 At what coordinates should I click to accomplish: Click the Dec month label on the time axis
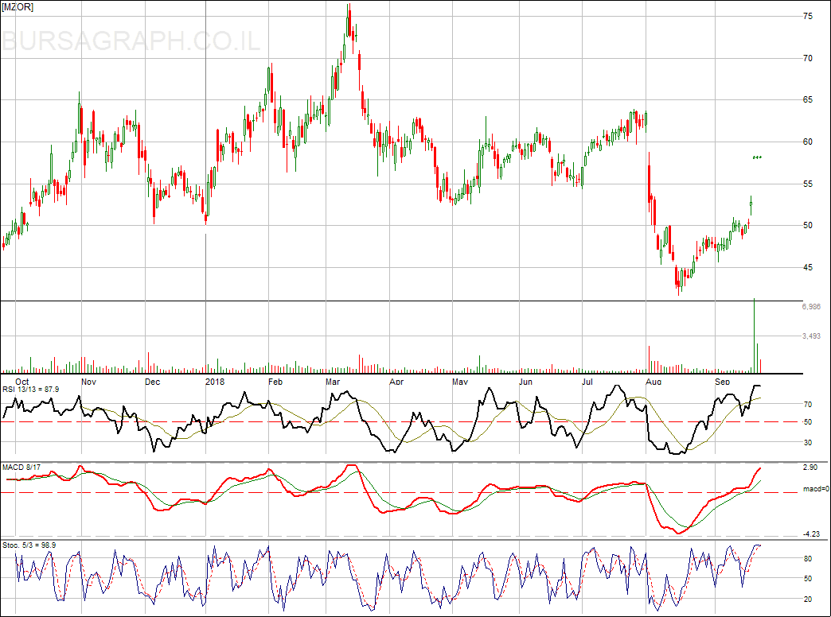pyautogui.click(x=152, y=382)
